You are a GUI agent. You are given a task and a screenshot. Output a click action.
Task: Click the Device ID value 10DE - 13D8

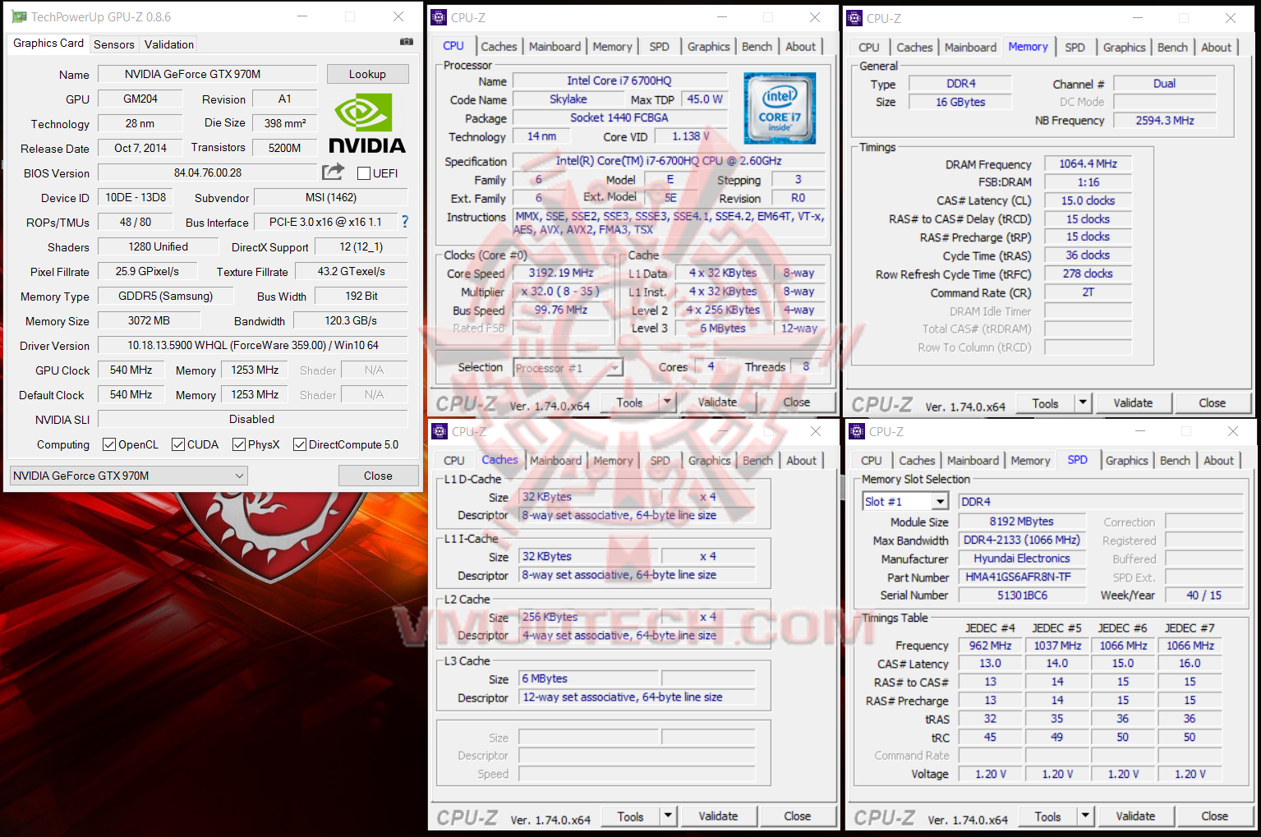coord(136,197)
